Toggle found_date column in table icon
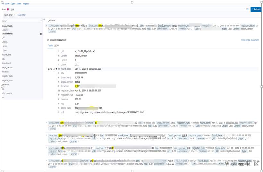The width and height of the screenshot is (263, 172). 54,69
